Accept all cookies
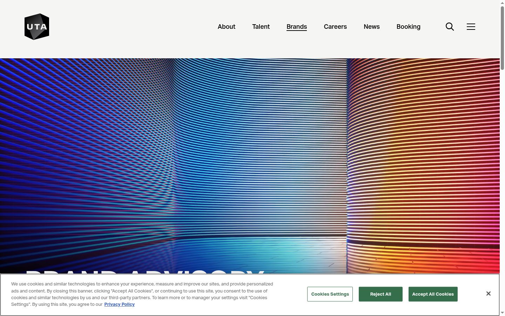This screenshot has height=316, width=505. tap(433, 294)
